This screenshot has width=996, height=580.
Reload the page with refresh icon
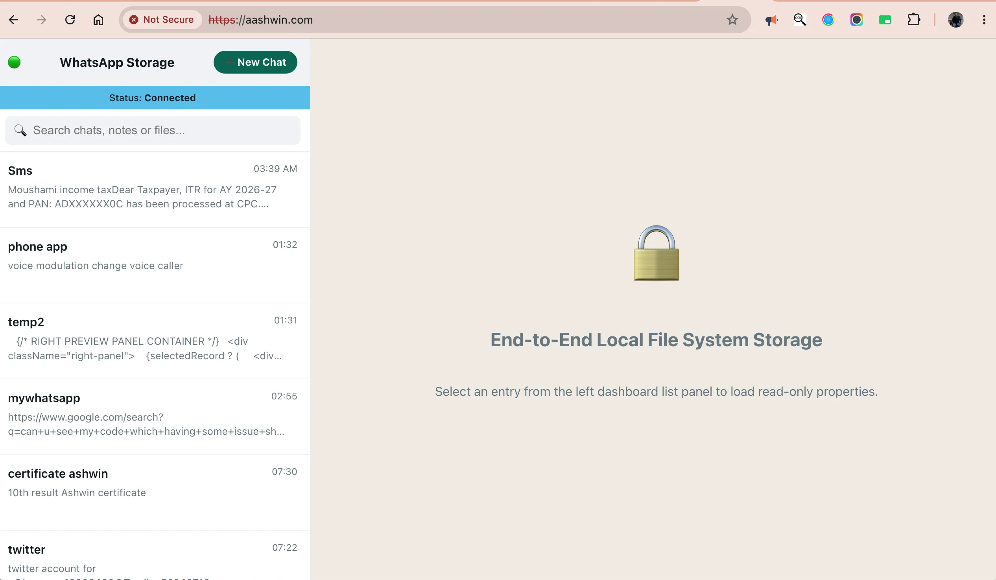(70, 20)
